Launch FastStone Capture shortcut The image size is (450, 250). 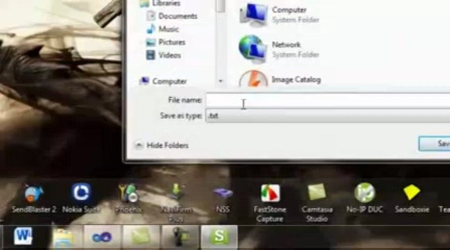269,203
